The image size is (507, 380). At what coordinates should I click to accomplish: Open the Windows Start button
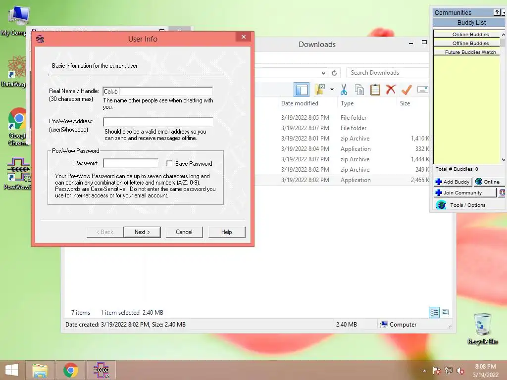pyautogui.click(x=12, y=370)
